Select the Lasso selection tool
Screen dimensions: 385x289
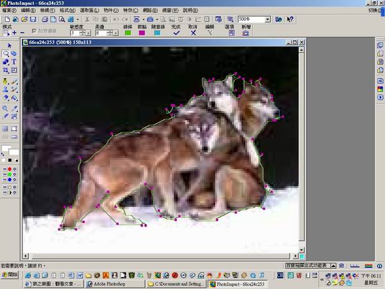pyautogui.click(x=5, y=53)
